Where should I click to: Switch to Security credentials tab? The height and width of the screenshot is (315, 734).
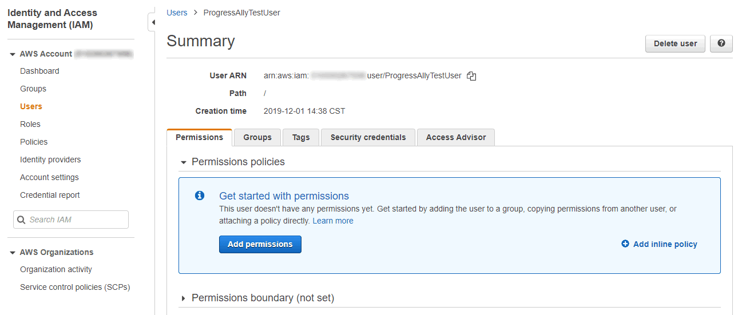click(x=368, y=137)
